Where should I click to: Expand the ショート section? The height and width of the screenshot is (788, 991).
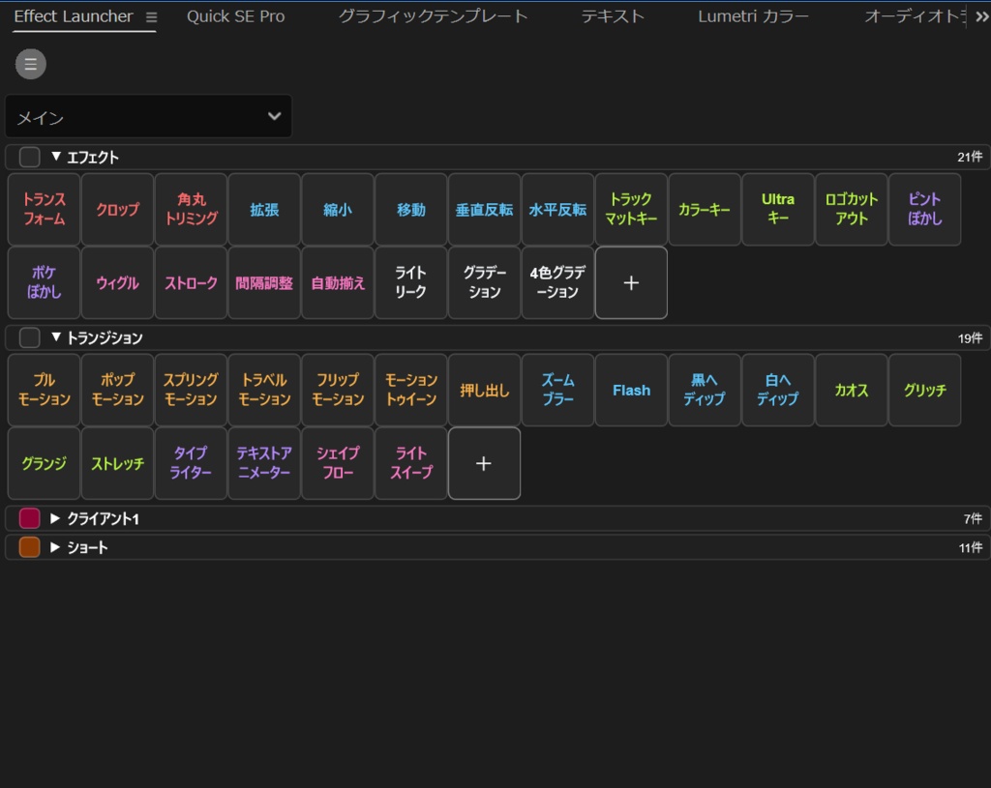pyautogui.click(x=55, y=547)
